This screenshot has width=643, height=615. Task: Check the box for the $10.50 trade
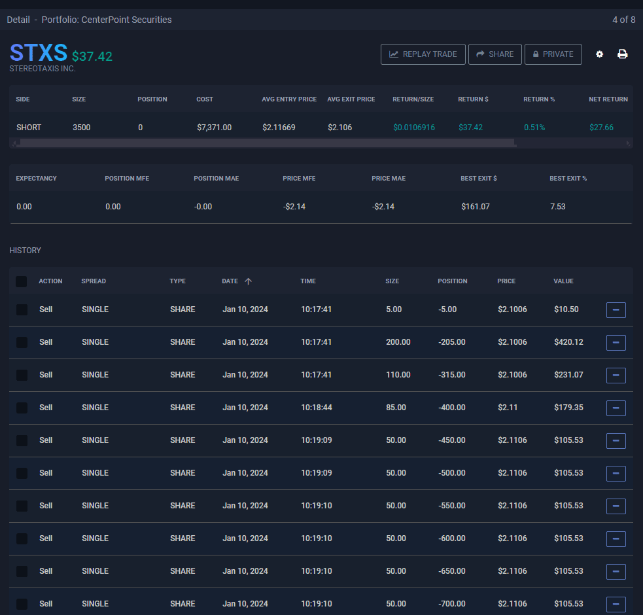tap(22, 309)
